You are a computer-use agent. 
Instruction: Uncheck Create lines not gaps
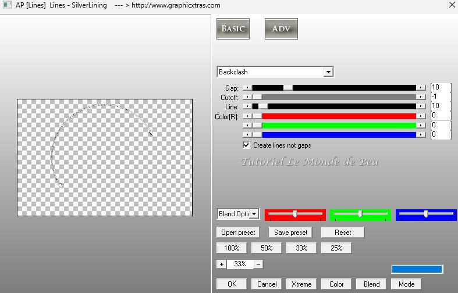coord(247,145)
